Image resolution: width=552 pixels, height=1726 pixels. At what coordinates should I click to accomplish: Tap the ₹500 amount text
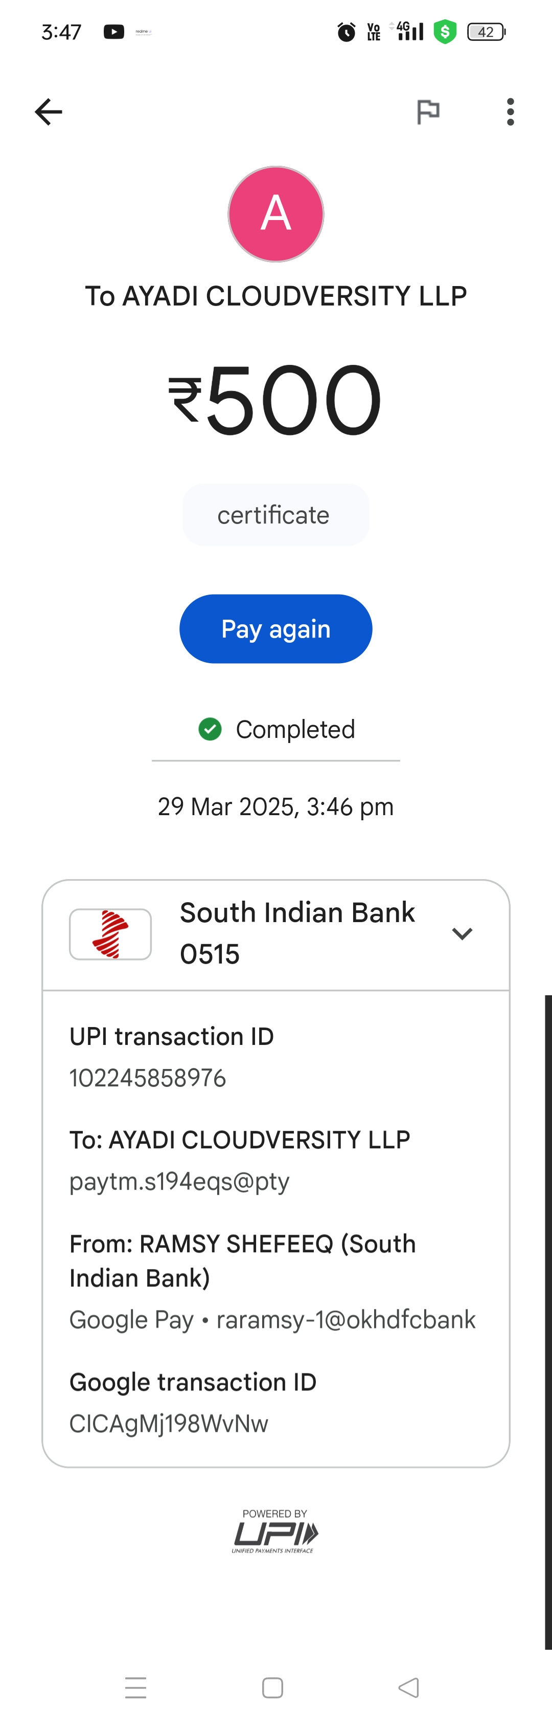click(x=275, y=399)
